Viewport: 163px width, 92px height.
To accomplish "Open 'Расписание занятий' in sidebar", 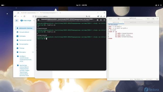I will [25, 40].
